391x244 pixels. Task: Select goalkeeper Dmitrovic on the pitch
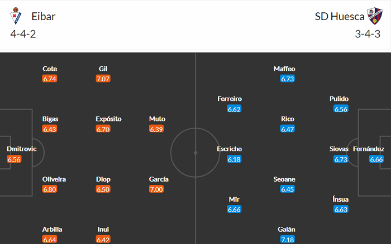click(21, 149)
